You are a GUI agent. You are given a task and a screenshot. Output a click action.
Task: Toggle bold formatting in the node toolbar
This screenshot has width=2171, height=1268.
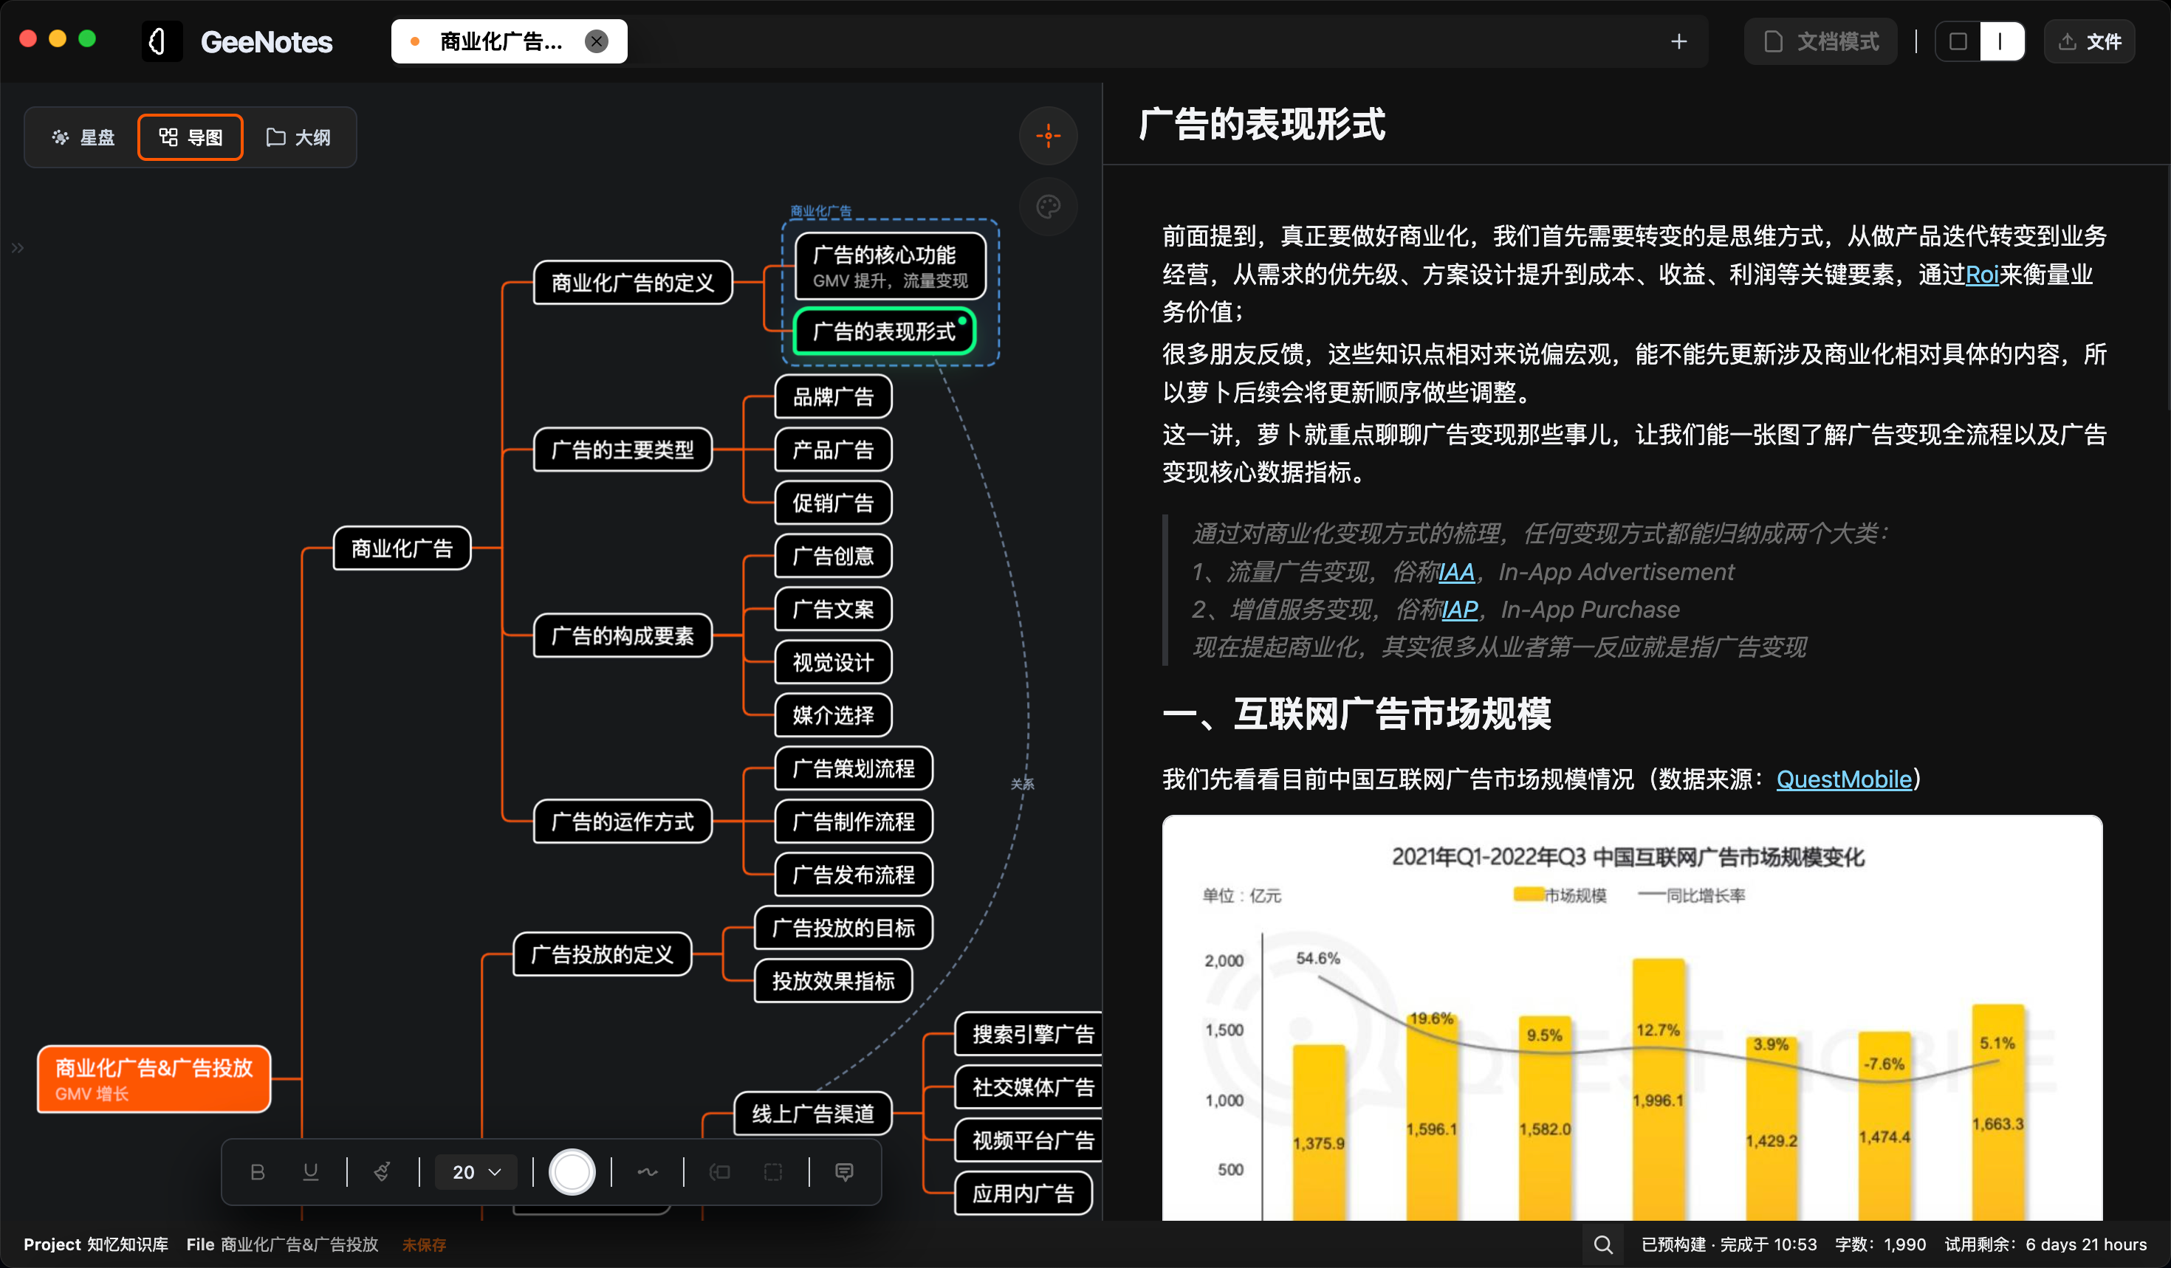pos(258,1171)
